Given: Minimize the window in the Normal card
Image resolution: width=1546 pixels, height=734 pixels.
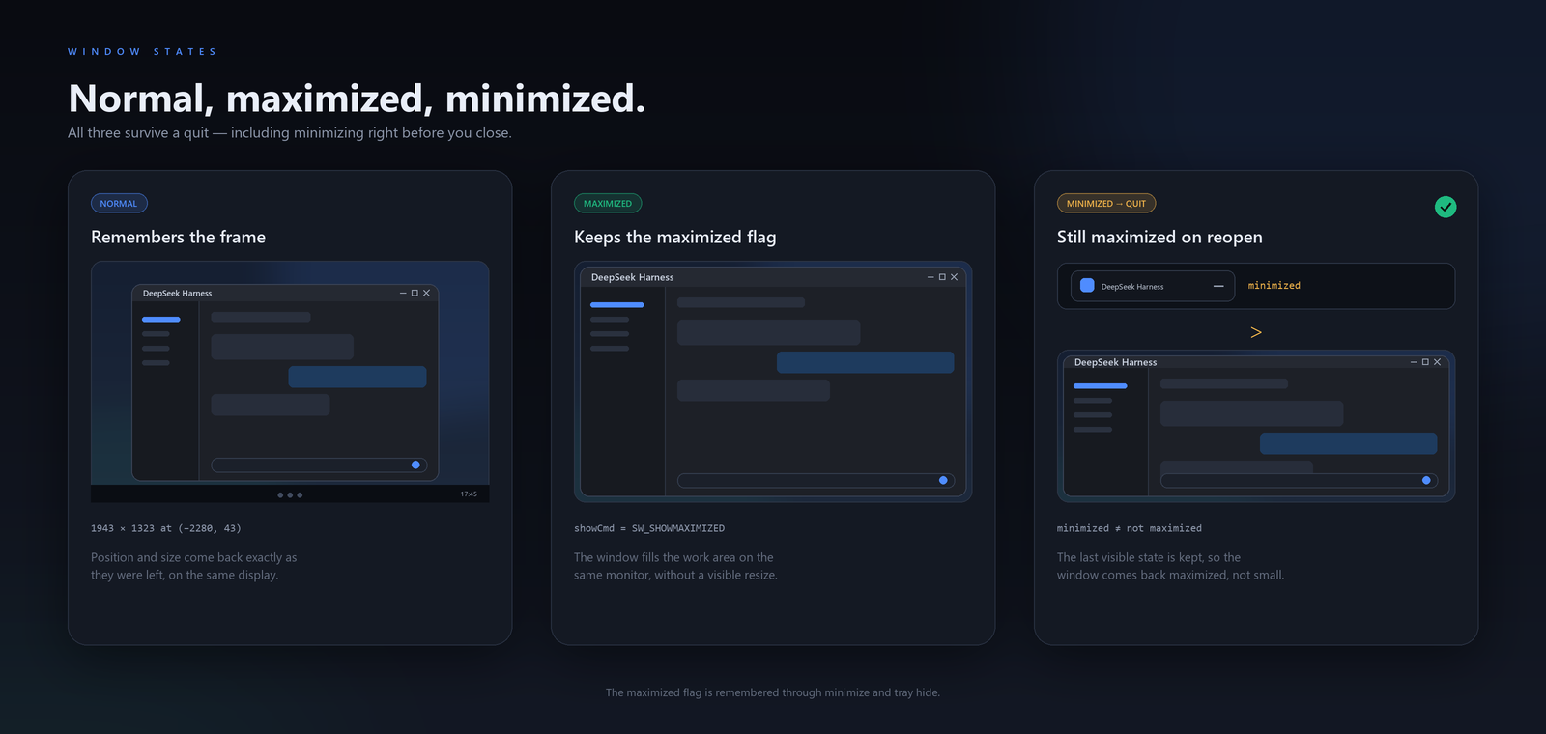Looking at the screenshot, I should 403,293.
